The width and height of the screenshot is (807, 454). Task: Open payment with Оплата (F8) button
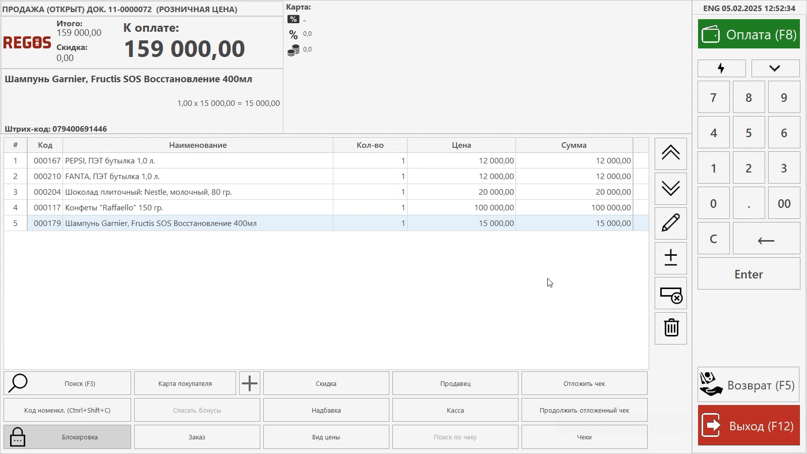(748, 34)
